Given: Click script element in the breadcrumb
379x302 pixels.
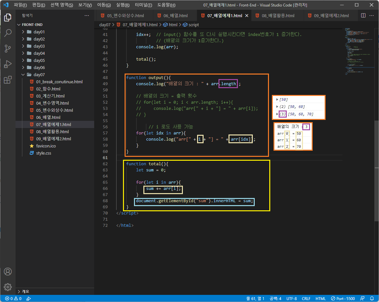Looking at the screenshot, I should [x=191, y=25].
